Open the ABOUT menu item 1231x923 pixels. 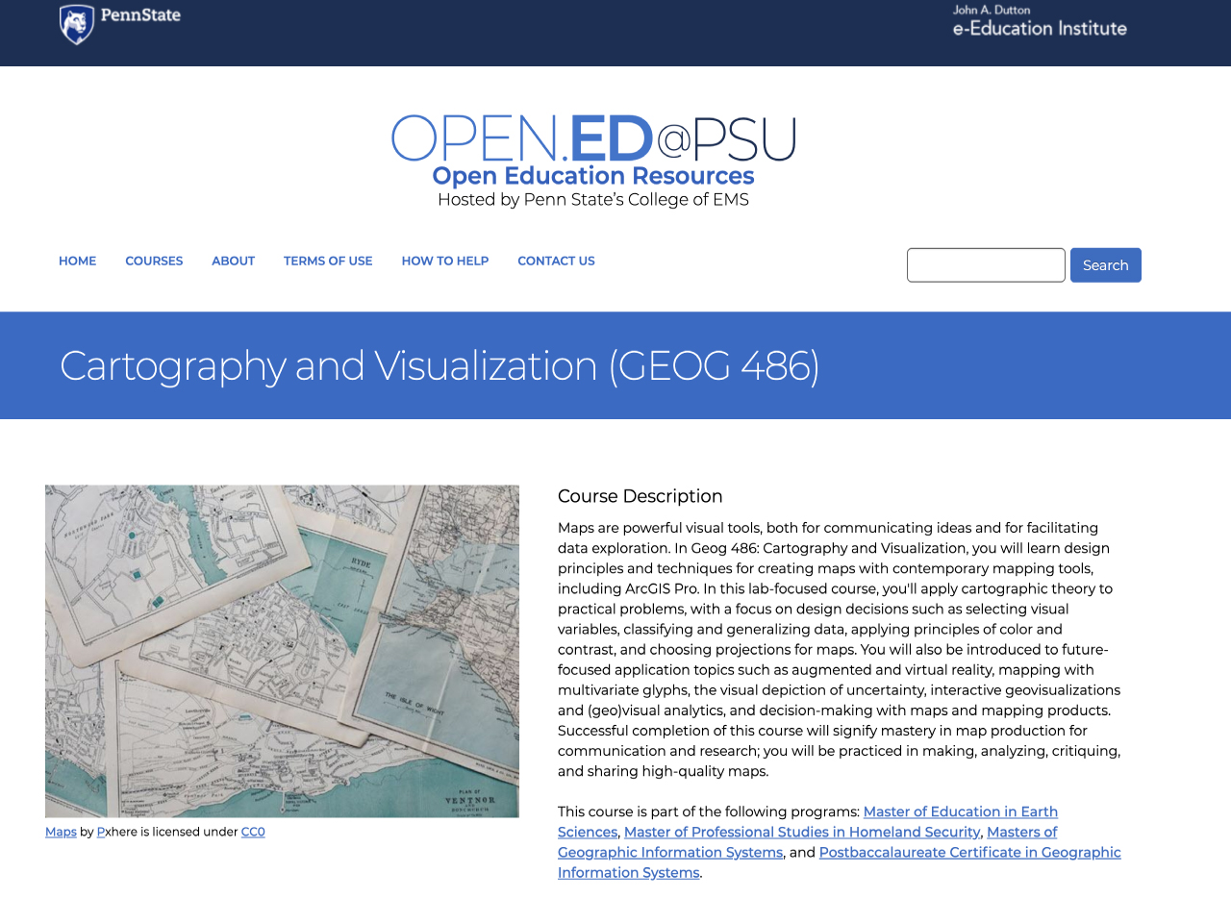(233, 261)
